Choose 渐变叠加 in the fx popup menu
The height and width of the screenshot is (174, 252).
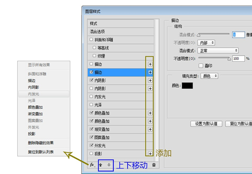tap(36, 114)
